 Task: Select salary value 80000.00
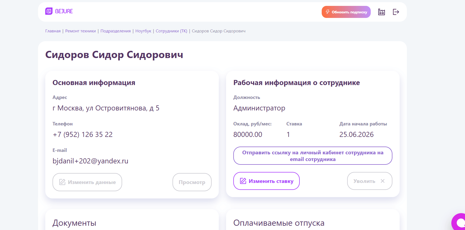pyautogui.click(x=248, y=135)
